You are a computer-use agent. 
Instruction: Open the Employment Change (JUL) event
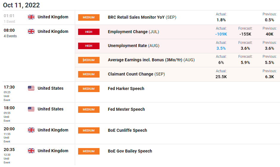[133, 32]
